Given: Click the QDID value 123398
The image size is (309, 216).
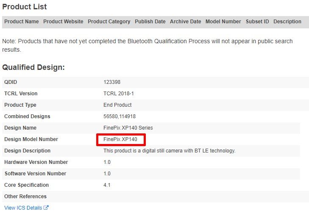Looking at the screenshot, I should coord(112,82).
